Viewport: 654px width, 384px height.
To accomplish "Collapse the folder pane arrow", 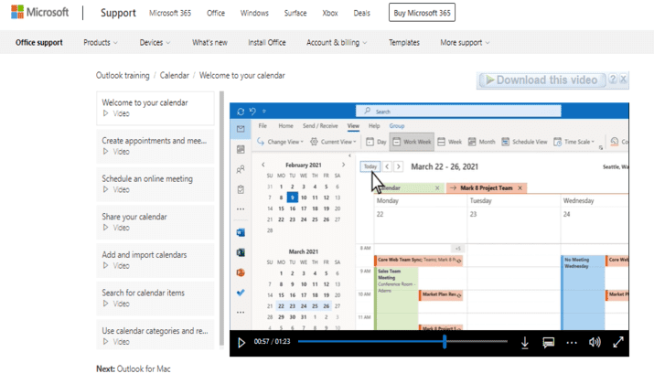I will click(349, 155).
